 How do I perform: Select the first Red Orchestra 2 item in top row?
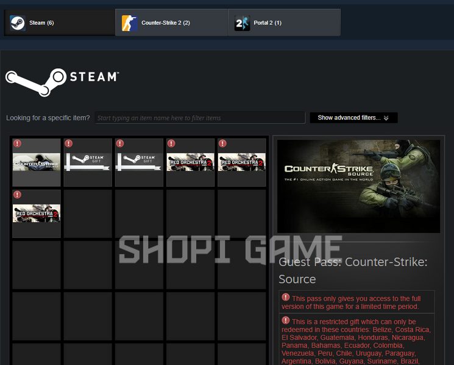tap(190, 162)
